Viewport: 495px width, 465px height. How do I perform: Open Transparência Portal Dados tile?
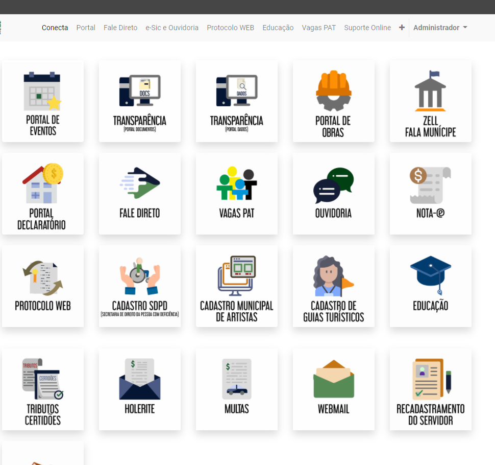pos(236,102)
